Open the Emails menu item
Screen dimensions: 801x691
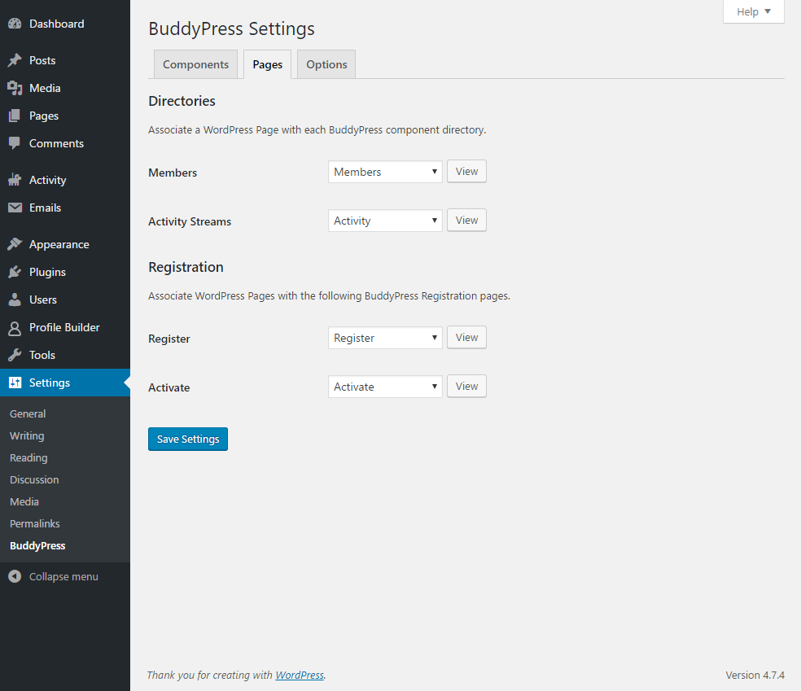pos(65,208)
